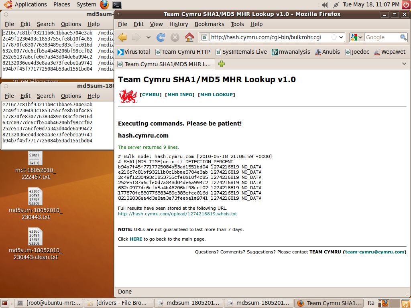The height and width of the screenshot is (308, 411).
Task: Open the back/forward history dropdown arrow
Action: click(x=149, y=37)
